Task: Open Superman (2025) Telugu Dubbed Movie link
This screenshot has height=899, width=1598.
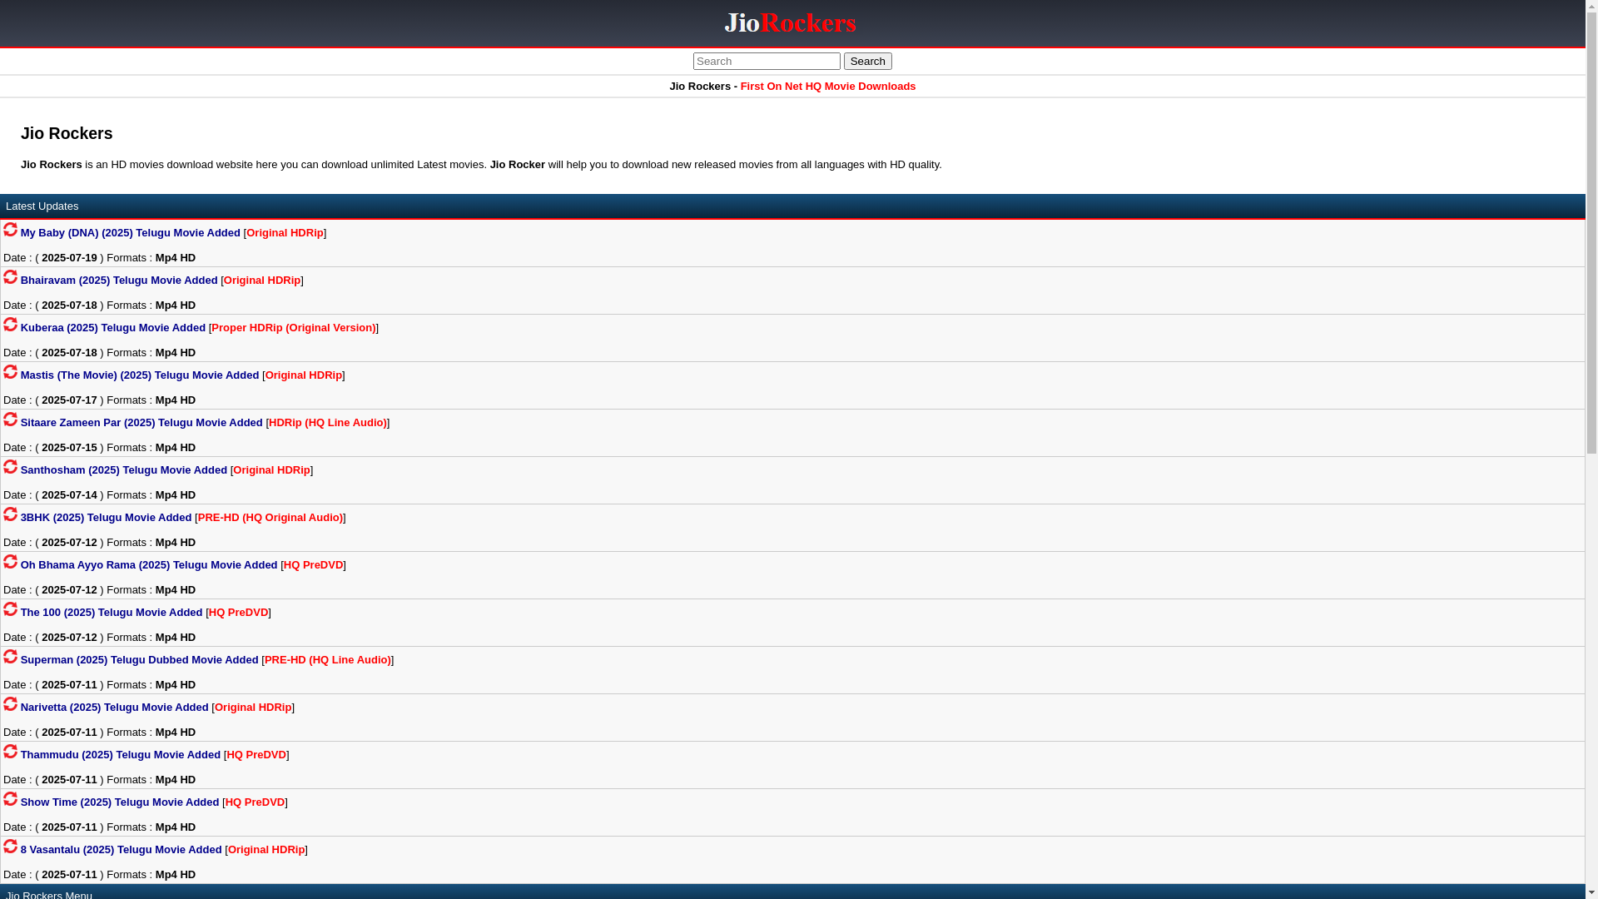Action: pyautogui.click(x=140, y=660)
